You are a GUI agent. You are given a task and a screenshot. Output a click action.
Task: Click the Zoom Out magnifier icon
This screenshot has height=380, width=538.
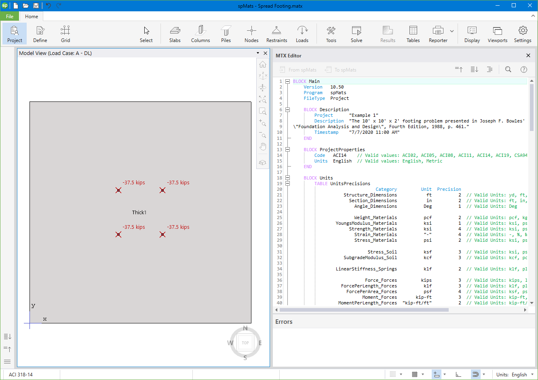click(263, 135)
